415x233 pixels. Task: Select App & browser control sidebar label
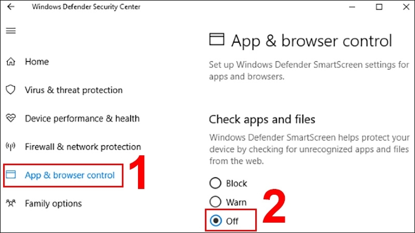pos(70,176)
